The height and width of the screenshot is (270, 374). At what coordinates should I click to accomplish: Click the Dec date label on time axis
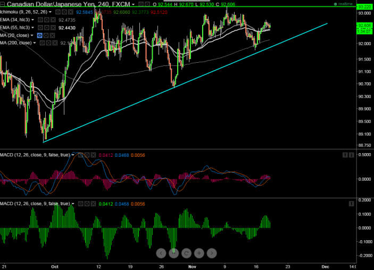325,266
